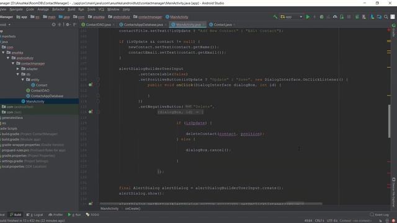The width and height of the screenshot is (397, 223).
Task: Click the gutter icon beside the lambda line
Action: tap(91, 111)
